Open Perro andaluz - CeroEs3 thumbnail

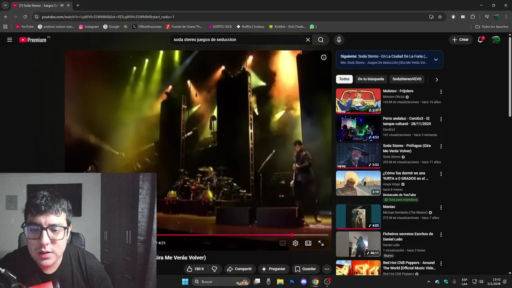358,128
